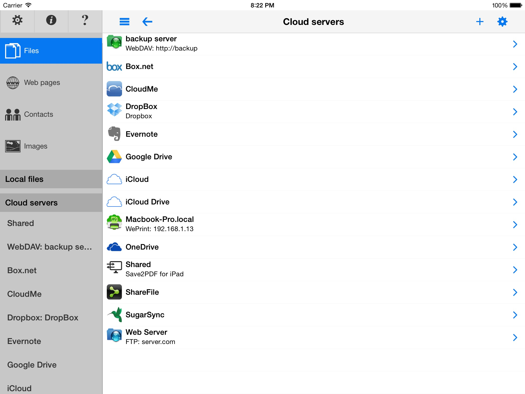Open help question mark icon
The height and width of the screenshot is (394, 525).
point(85,20)
